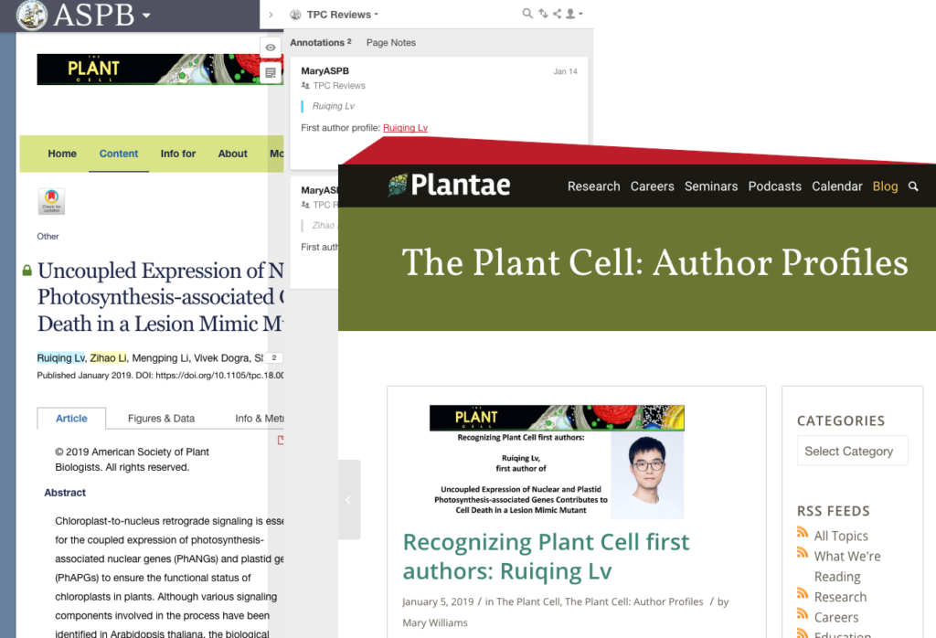Click the TPC Reviews group icon on first annotation

pyautogui.click(x=305, y=85)
